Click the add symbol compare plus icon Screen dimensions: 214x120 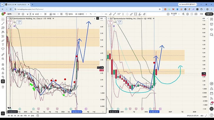(x=23, y=14)
